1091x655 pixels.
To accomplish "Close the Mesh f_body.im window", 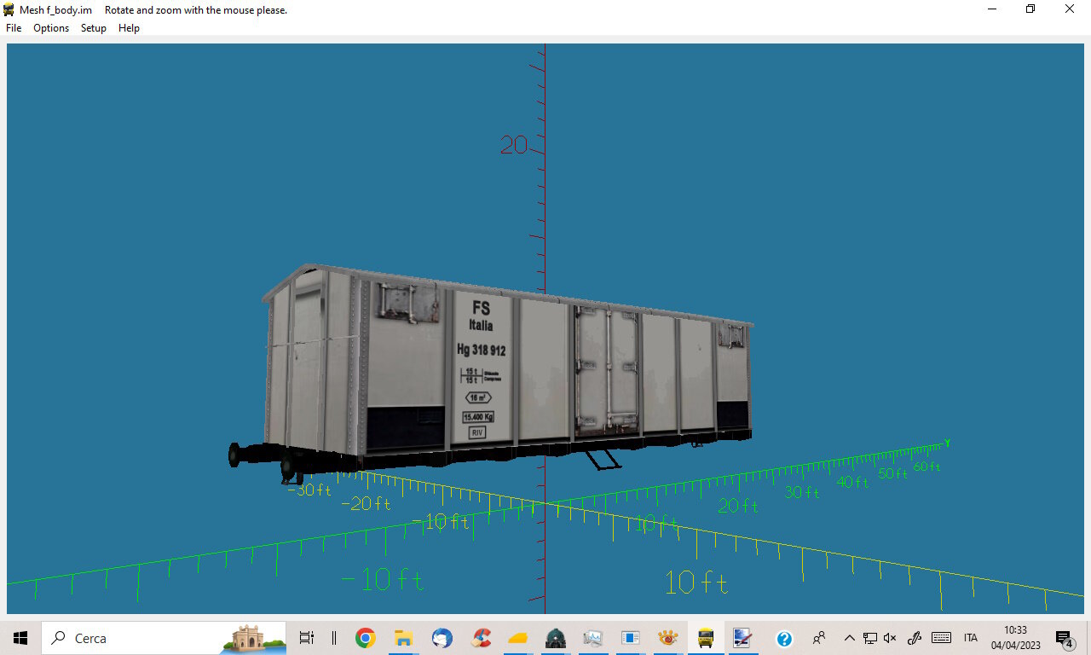I will [1070, 9].
